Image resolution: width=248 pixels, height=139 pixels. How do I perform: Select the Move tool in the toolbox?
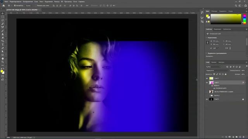point(3,13)
